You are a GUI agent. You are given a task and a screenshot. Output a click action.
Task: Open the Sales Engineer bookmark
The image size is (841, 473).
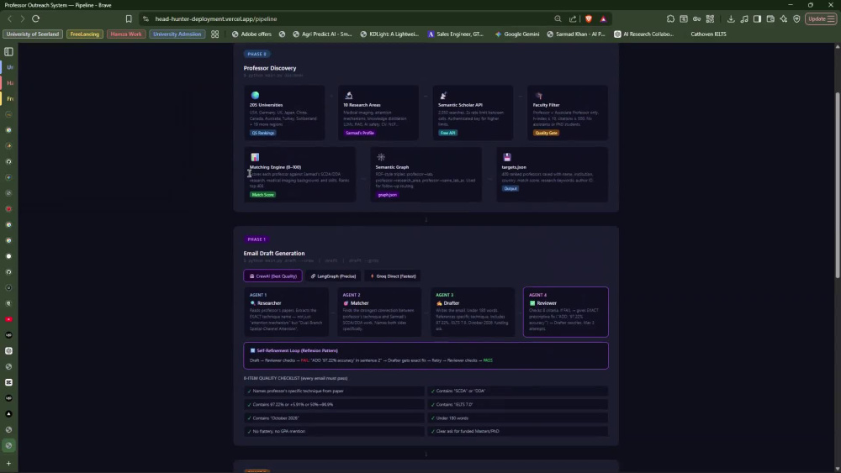click(455, 34)
